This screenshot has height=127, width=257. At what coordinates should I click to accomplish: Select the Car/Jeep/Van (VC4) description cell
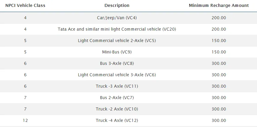(117, 18)
